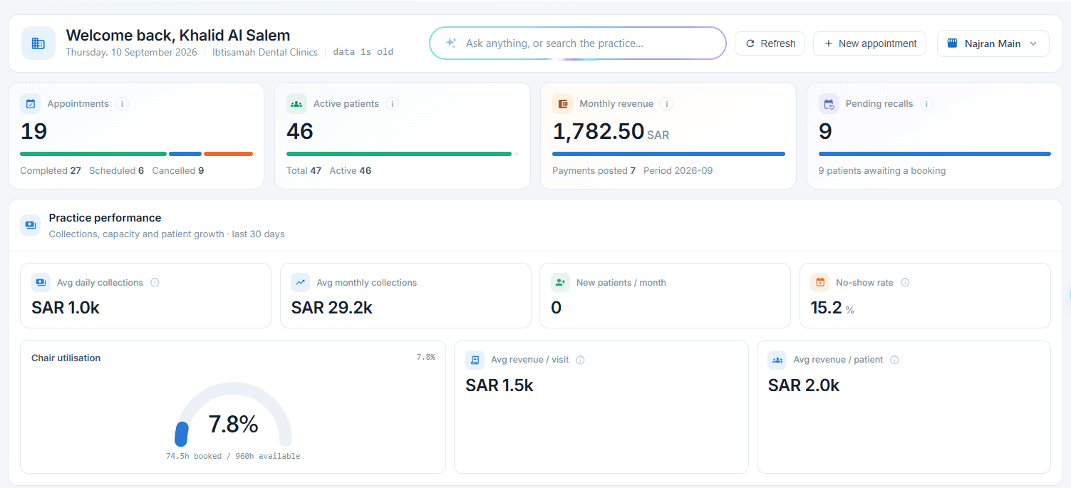Click the No-show rate calendar icon
Image resolution: width=1071 pixels, height=488 pixels.
[819, 282]
